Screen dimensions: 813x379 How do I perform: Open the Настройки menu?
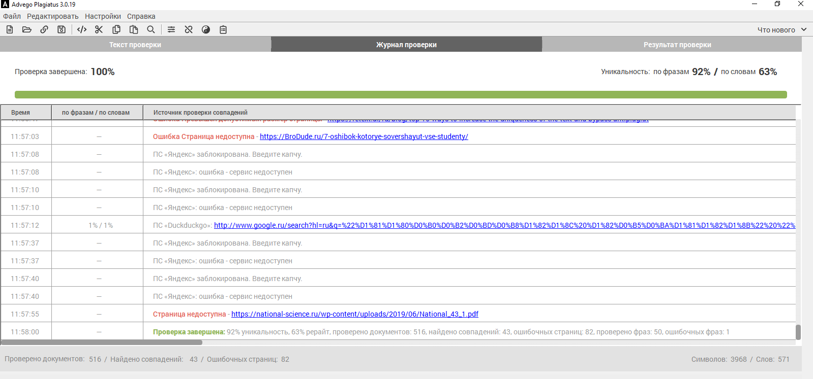point(103,16)
